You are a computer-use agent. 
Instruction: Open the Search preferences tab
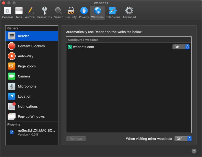pos(59,12)
